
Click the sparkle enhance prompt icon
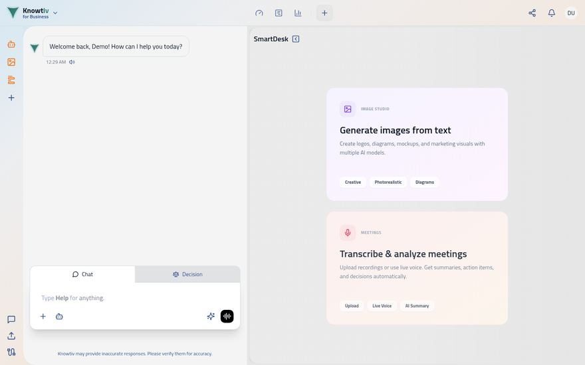(211, 316)
